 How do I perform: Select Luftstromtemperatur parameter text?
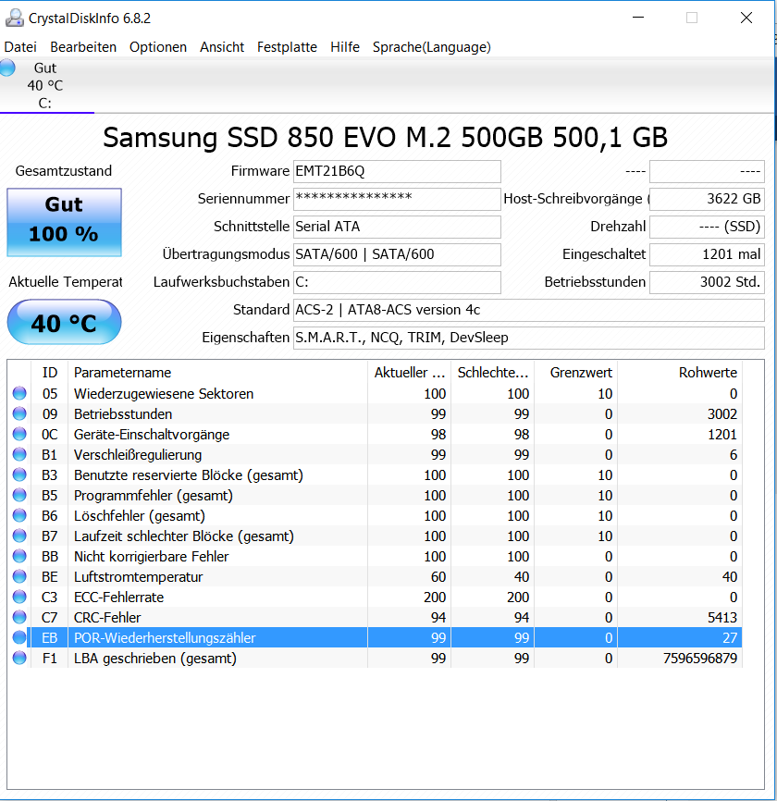(x=139, y=577)
